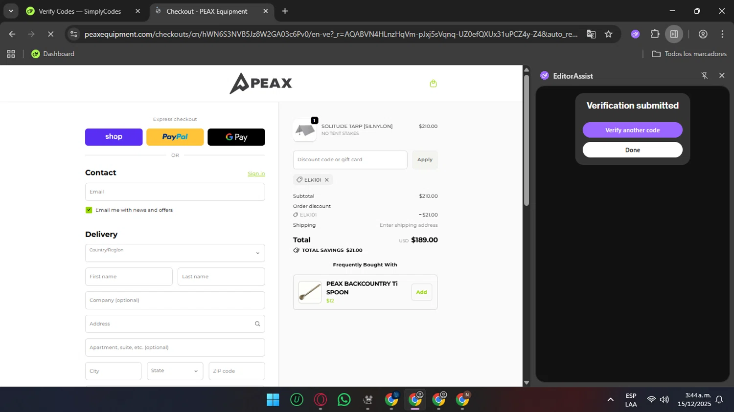Image resolution: width=734 pixels, height=412 pixels.
Task: Focus the Apartment, suite, etc. field
Action: tap(175, 347)
